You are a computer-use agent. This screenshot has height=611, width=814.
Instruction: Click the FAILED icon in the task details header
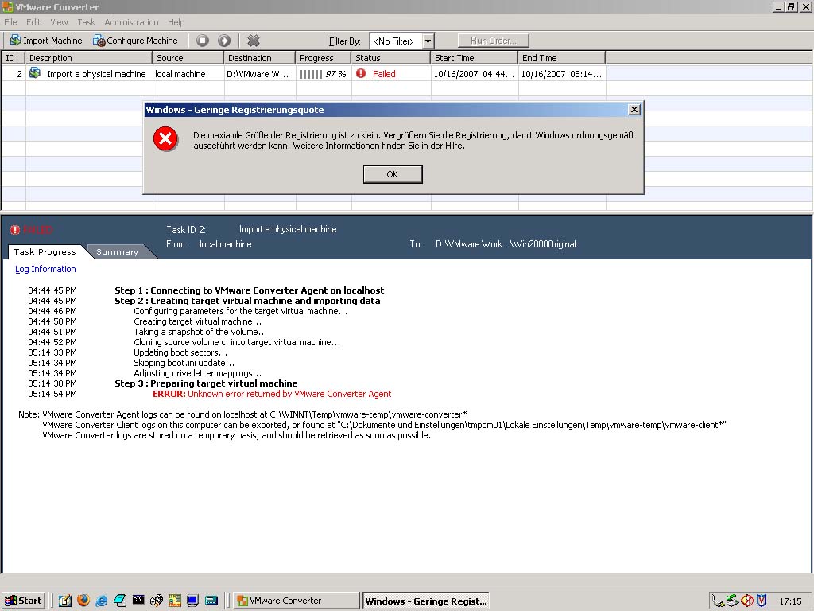click(15, 230)
